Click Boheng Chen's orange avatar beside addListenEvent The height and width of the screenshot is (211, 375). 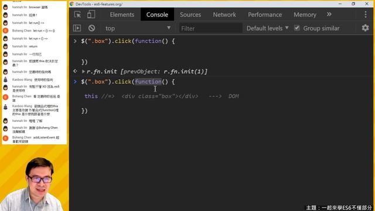click(x=5, y=138)
